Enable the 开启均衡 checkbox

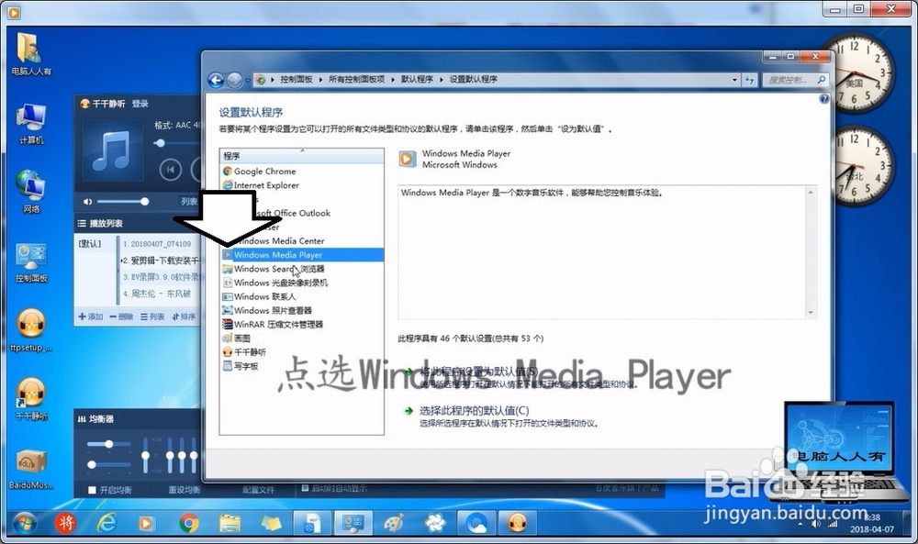92,490
